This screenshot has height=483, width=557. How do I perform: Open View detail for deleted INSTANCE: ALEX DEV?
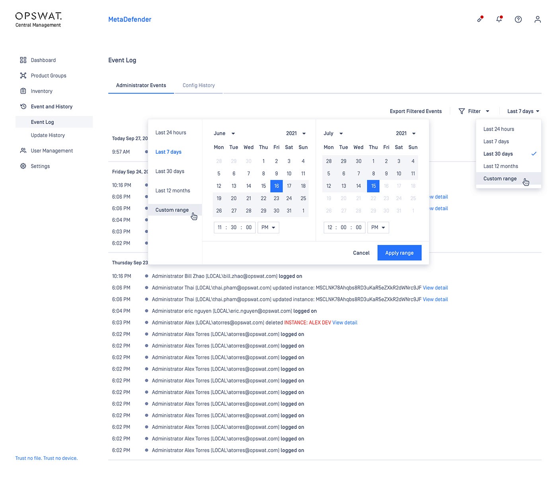pos(345,323)
